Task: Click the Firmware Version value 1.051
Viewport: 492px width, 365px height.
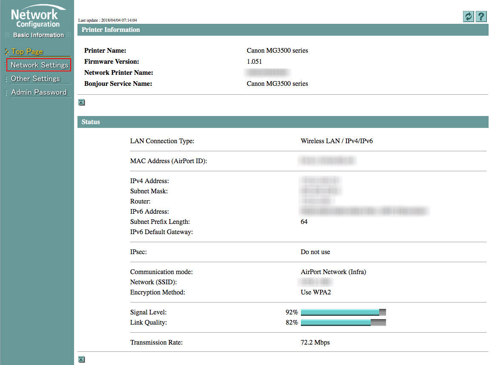Action: tap(254, 62)
